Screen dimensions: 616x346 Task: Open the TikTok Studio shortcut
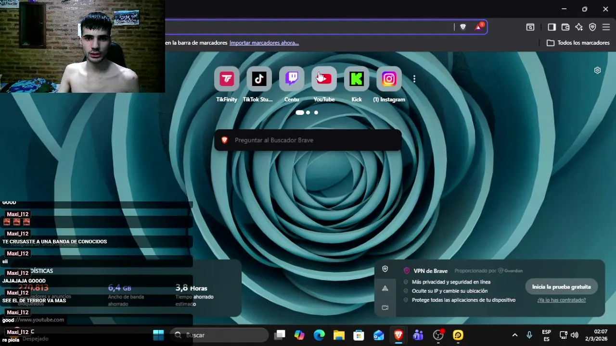(259, 79)
